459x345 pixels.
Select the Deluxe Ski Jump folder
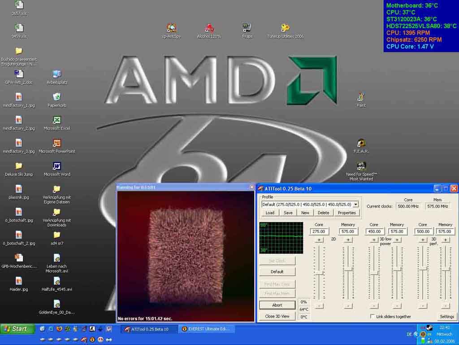[19, 166]
